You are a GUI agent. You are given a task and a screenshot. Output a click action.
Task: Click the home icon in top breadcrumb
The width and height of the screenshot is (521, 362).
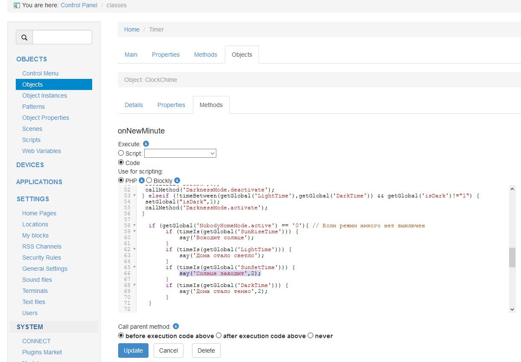(17, 6)
